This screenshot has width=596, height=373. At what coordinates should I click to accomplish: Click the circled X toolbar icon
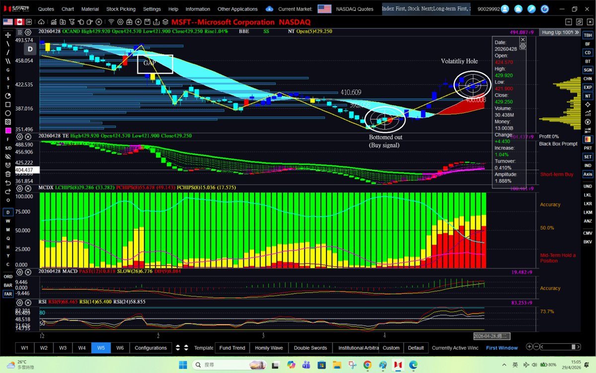(99, 22)
